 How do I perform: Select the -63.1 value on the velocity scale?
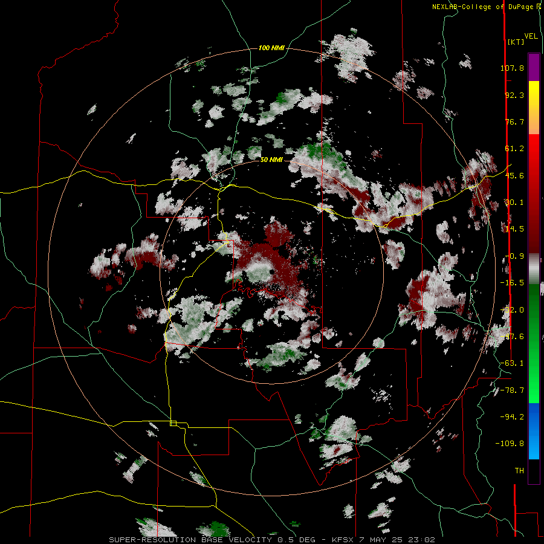512,363
